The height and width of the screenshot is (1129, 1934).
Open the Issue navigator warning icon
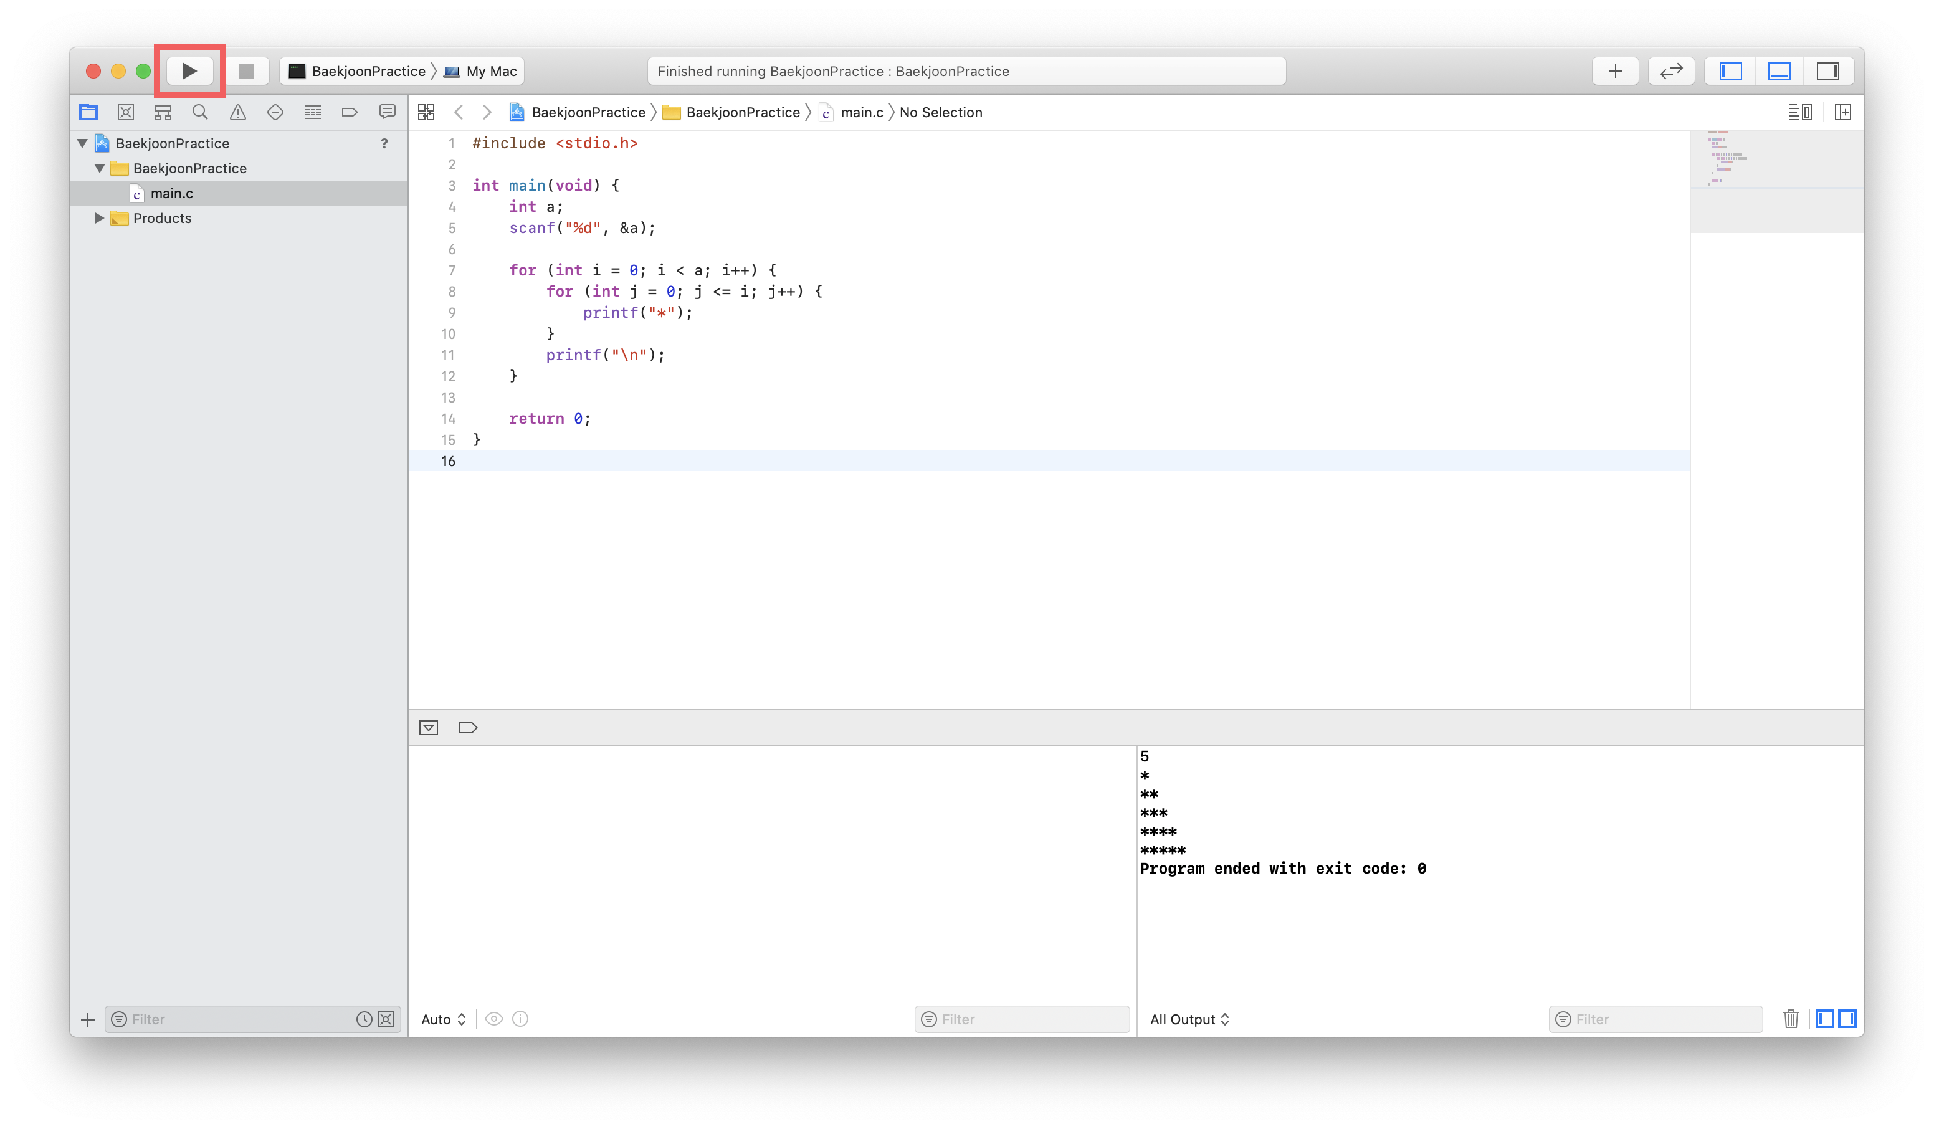pos(238,113)
